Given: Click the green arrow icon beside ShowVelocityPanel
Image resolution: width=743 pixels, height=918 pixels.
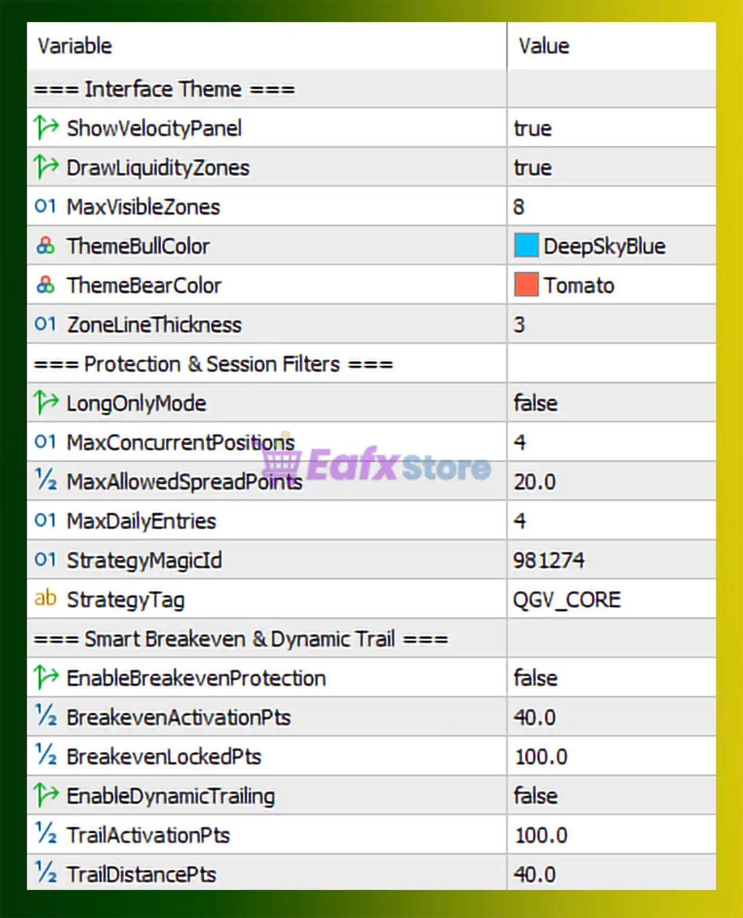Looking at the screenshot, I should tap(46, 128).
